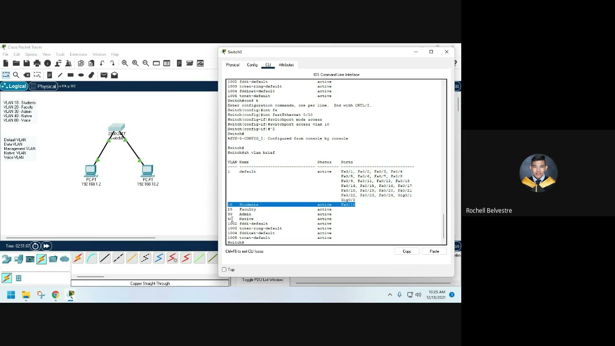615x346 pixels.
Task: Open the Switch0 Config tab
Action: (x=252, y=65)
